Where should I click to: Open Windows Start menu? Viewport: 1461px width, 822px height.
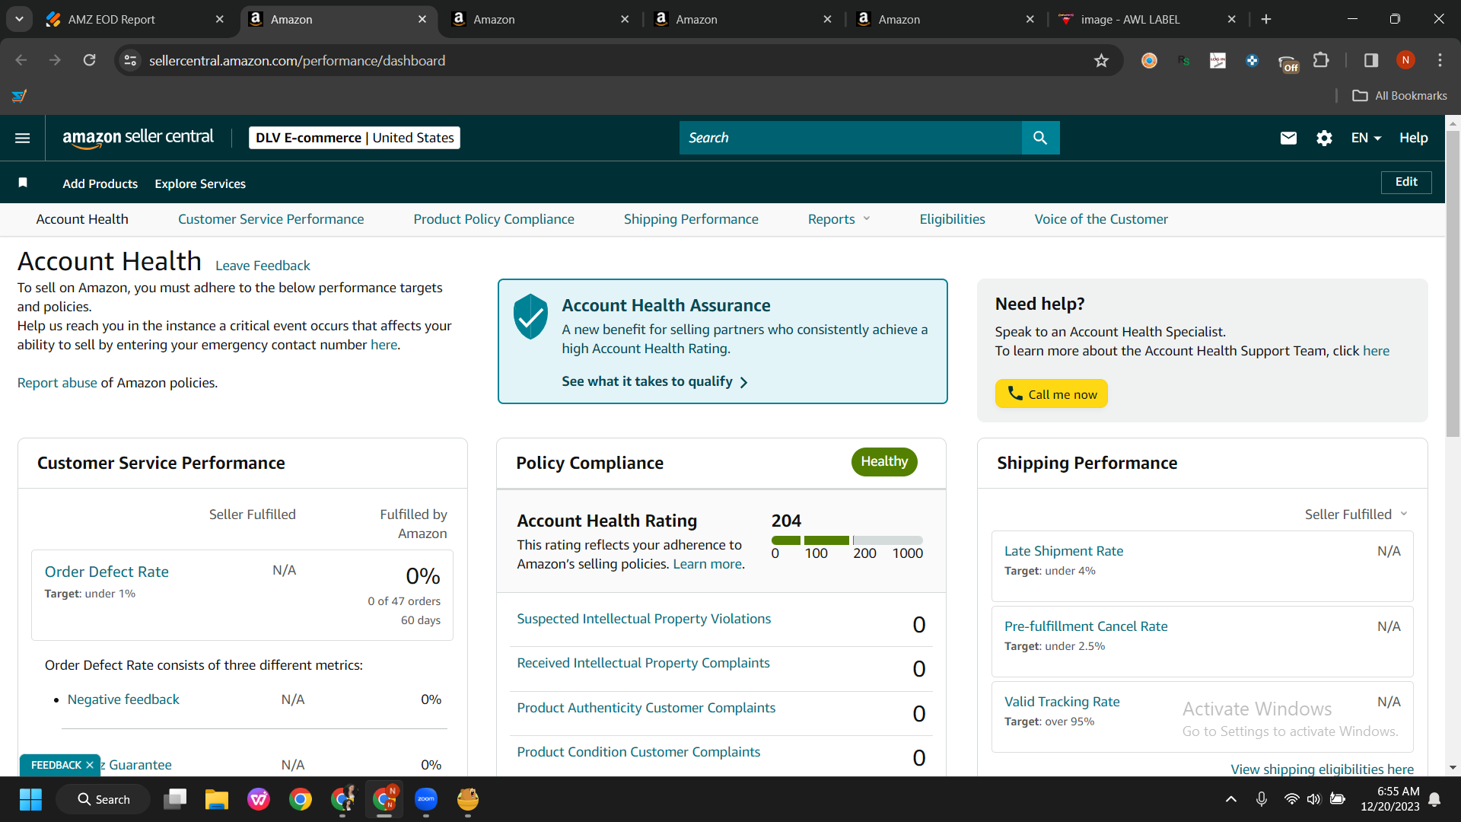tap(30, 799)
